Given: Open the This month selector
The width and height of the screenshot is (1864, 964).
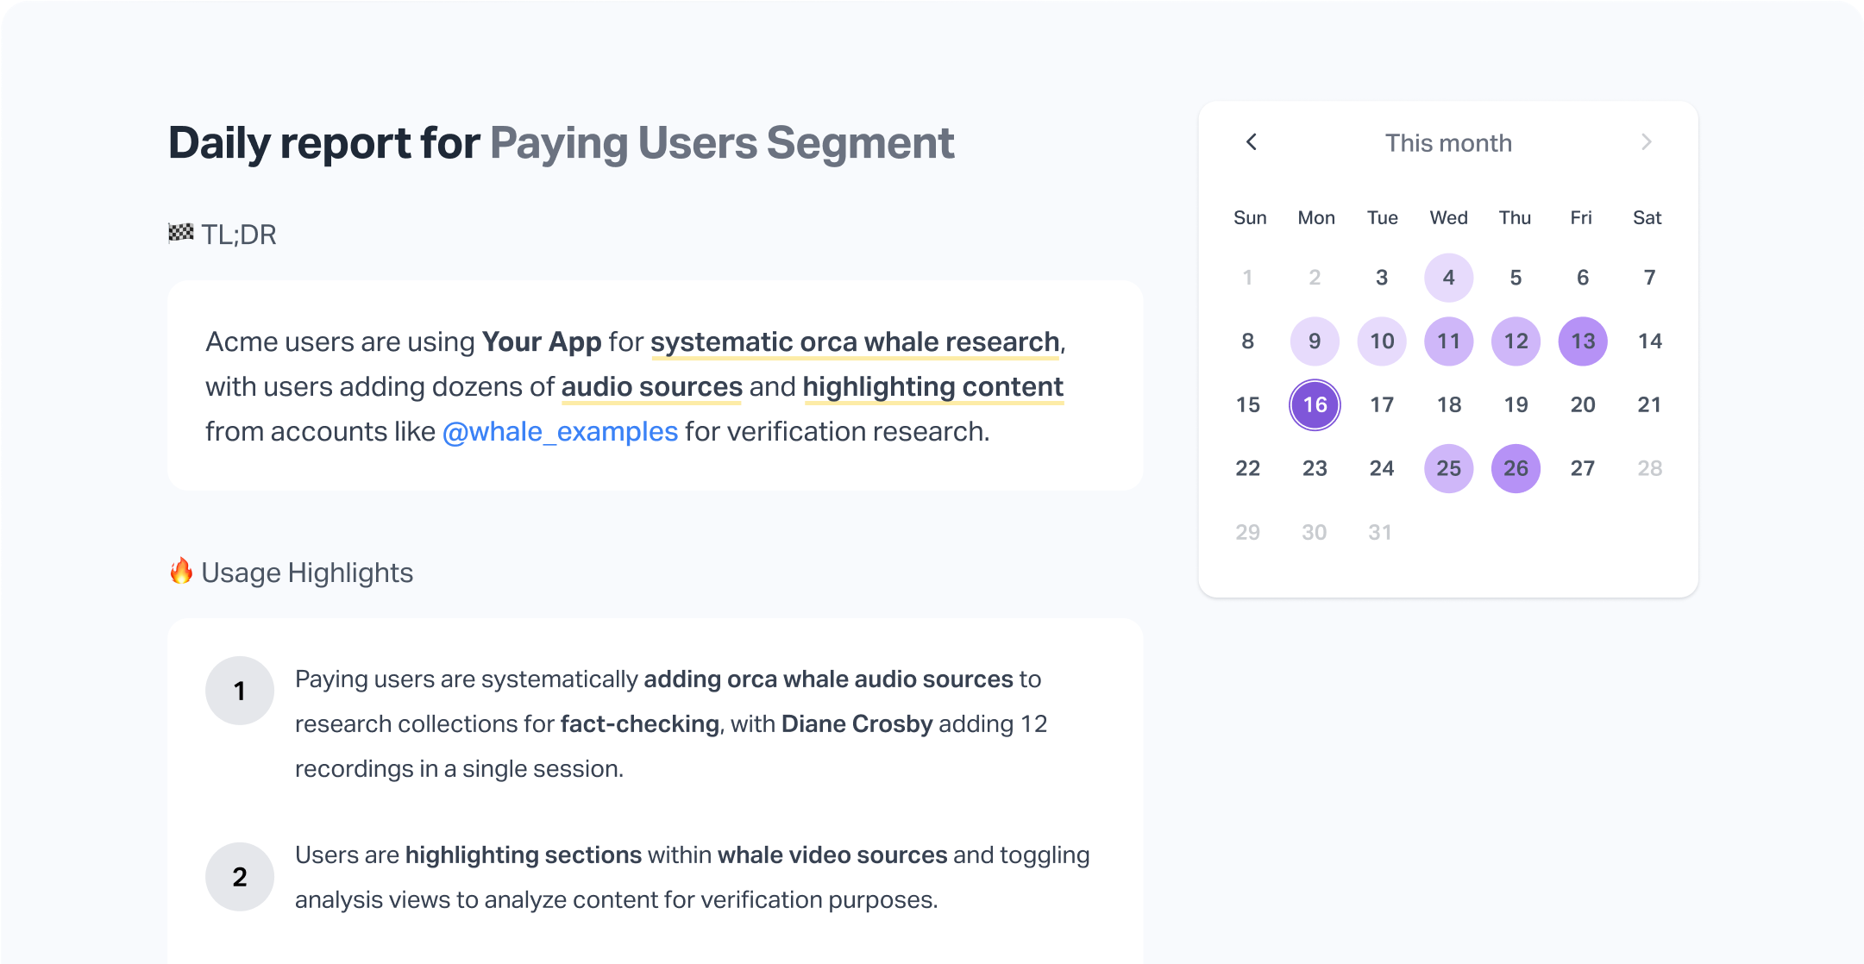Looking at the screenshot, I should [x=1448, y=142].
